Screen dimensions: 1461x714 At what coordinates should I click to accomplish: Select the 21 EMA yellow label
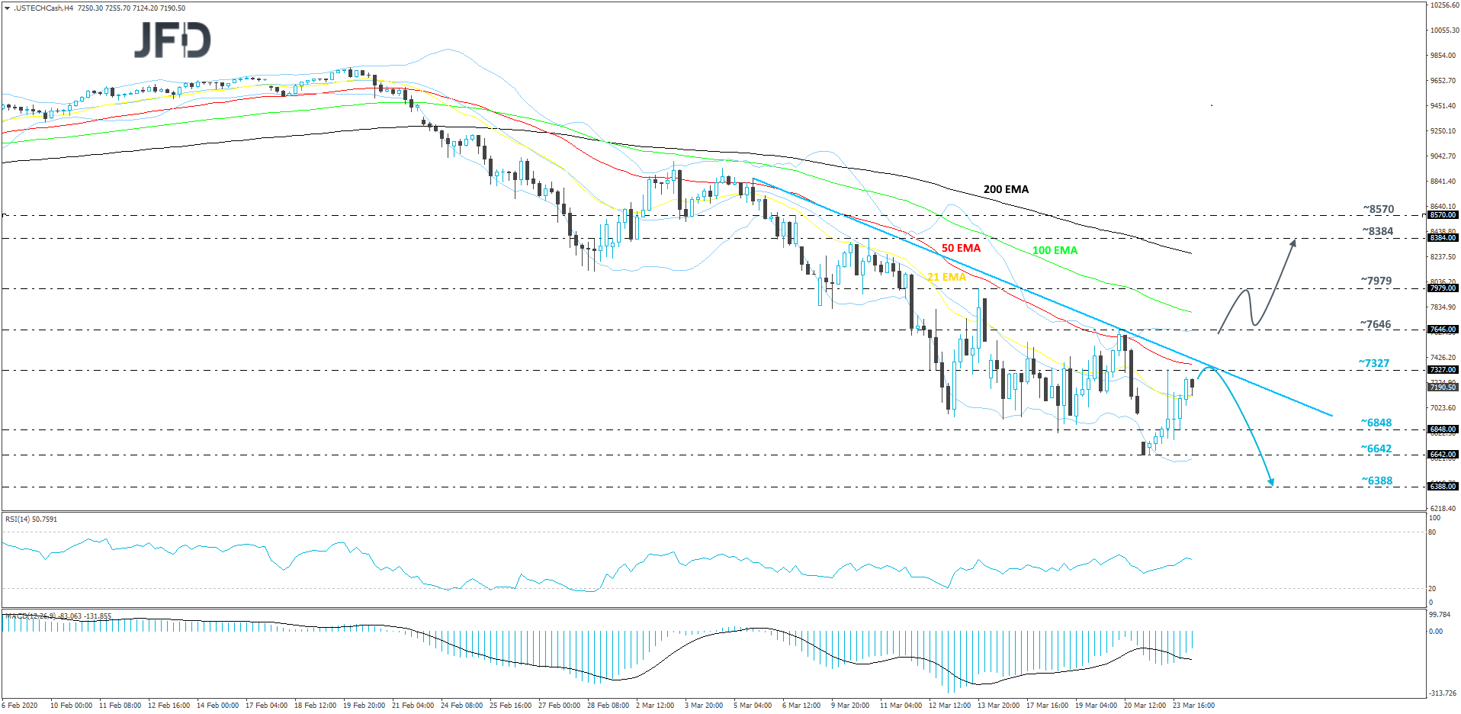pos(947,278)
